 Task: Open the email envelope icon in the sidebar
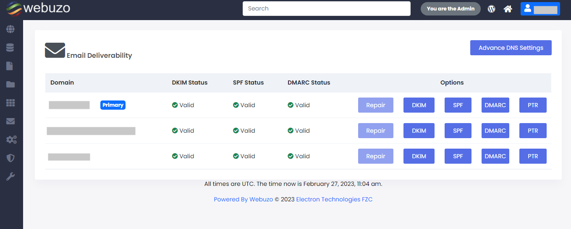click(10, 121)
